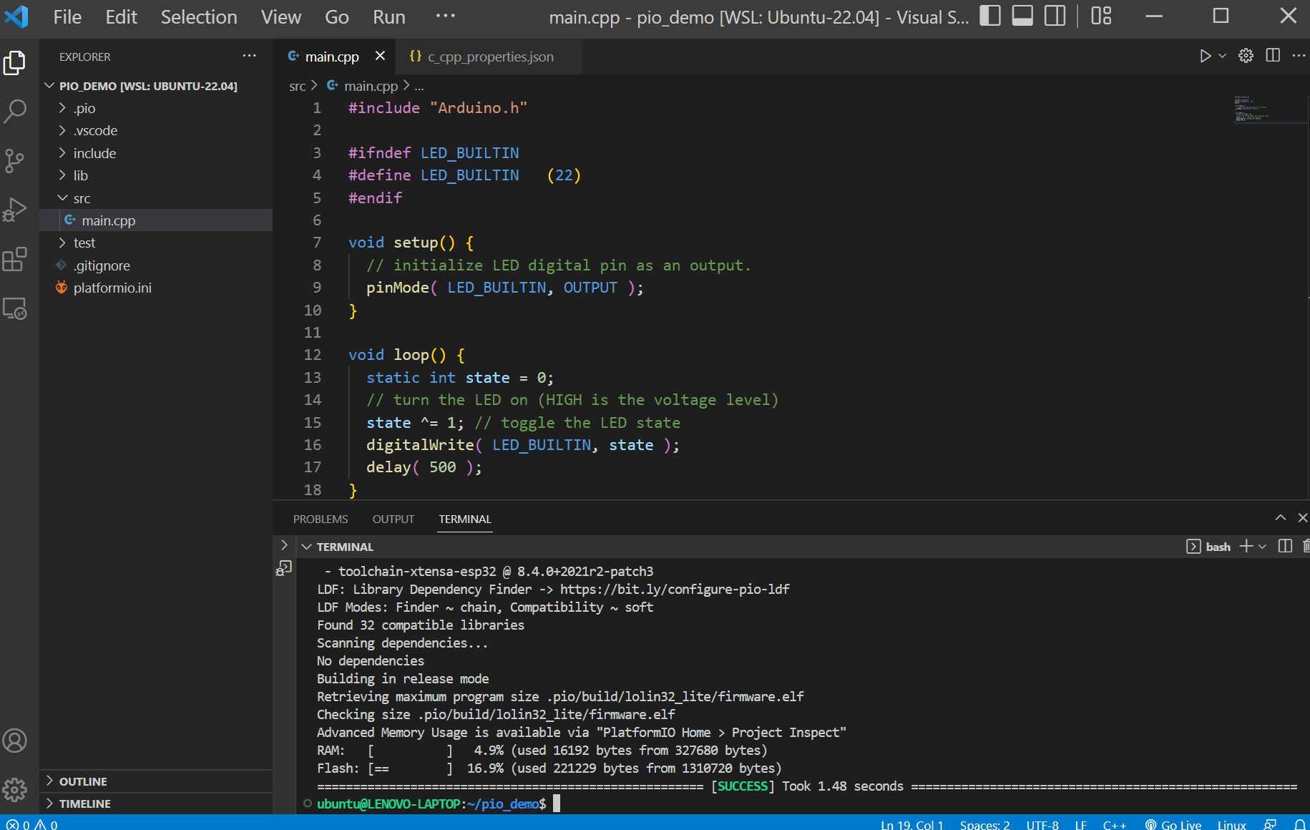This screenshot has width=1310, height=830.
Task: Open the Run menu
Action: click(x=388, y=16)
